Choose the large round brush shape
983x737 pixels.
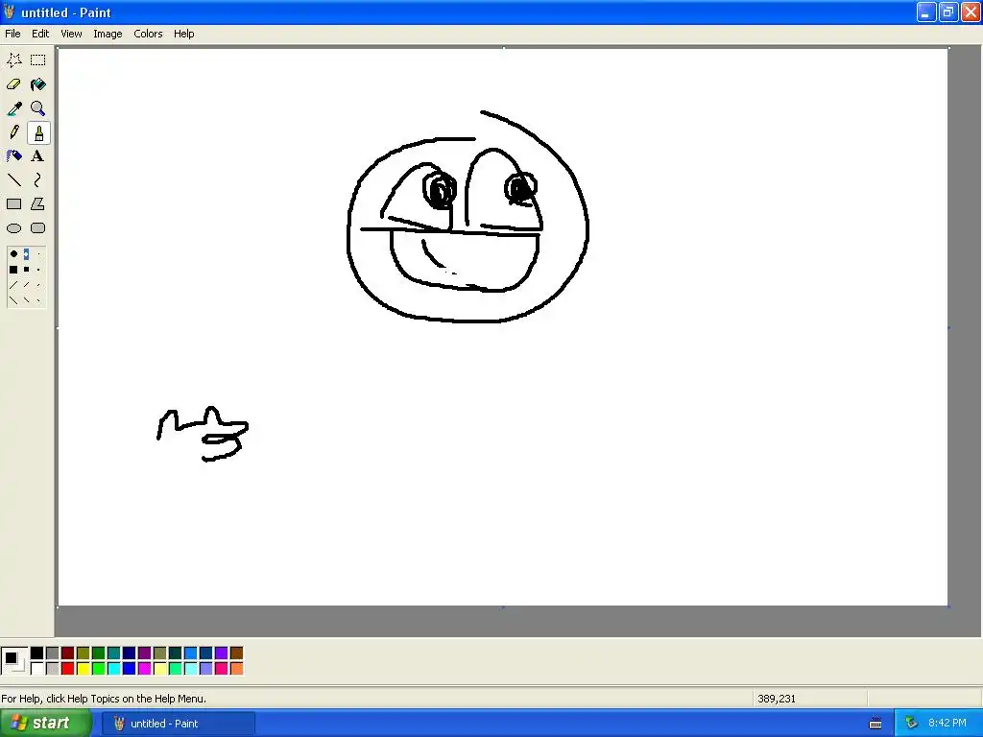point(13,253)
